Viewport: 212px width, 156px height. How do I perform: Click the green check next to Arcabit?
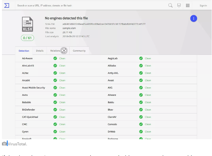55,80
